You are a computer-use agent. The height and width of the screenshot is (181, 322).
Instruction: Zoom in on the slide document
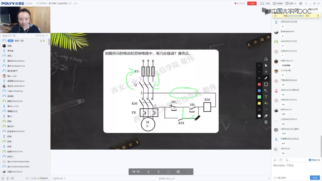tap(178, 172)
